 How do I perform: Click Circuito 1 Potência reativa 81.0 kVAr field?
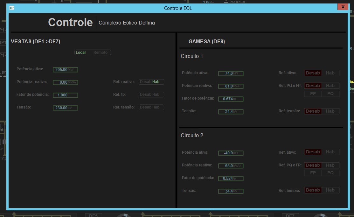[x=231, y=86]
